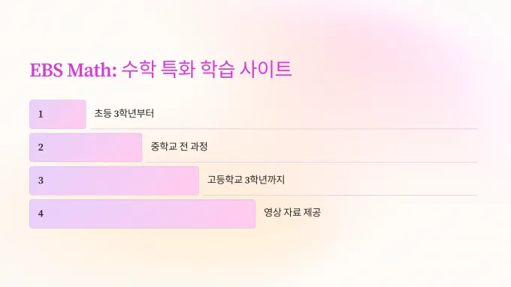Click the '영상 자료 제공' text label
Screen dimensions: 511x287
(x=292, y=213)
